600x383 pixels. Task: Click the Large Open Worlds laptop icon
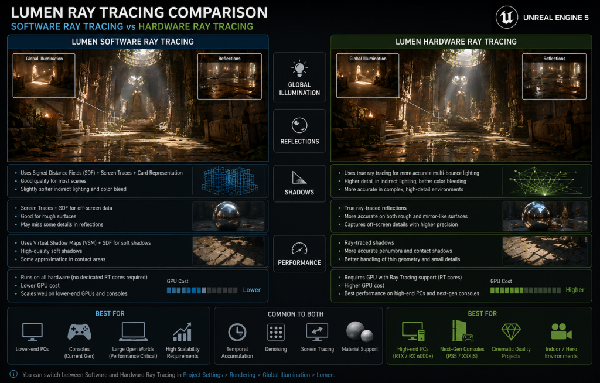pos(133,331)
